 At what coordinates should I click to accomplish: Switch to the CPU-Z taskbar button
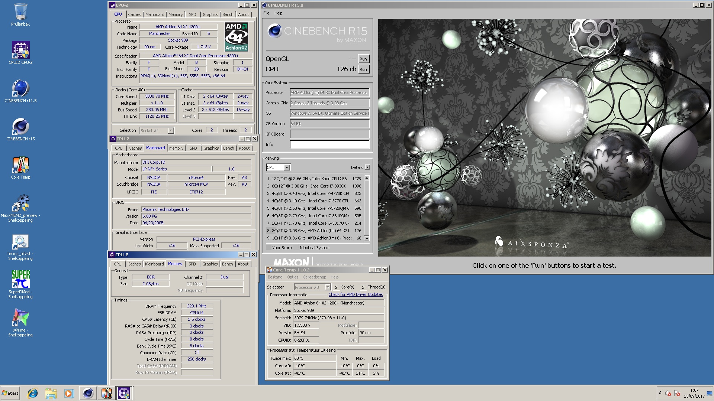coord(124,393)
